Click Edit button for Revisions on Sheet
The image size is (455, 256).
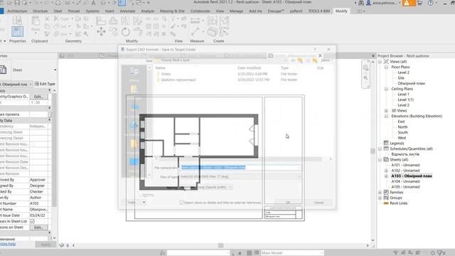pyautogui.click(x=38, y=228)
